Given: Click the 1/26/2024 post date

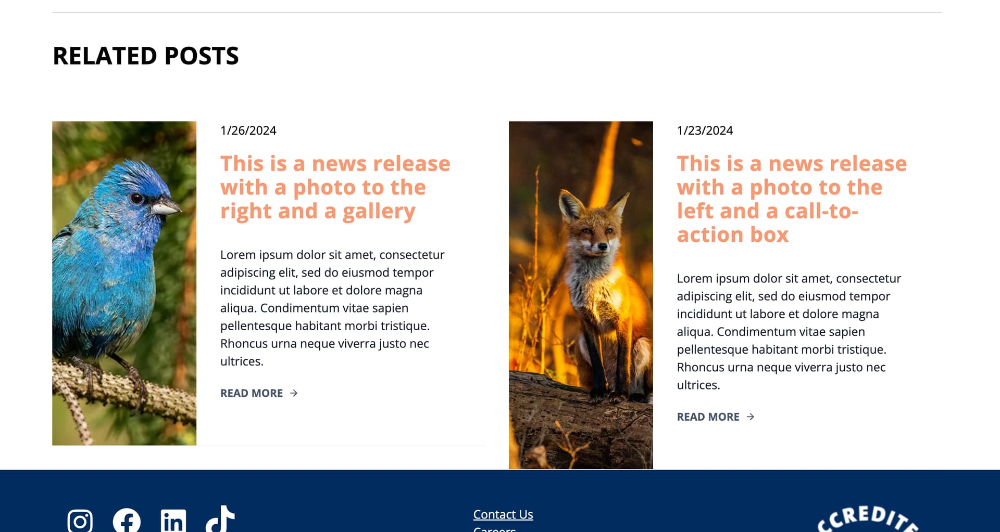Looking at the screenshot, I should pos(248,131).
